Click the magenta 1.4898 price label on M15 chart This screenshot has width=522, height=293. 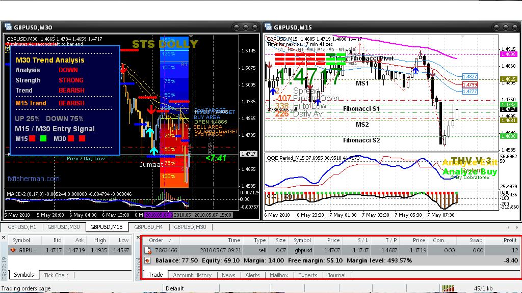point(508,54)
